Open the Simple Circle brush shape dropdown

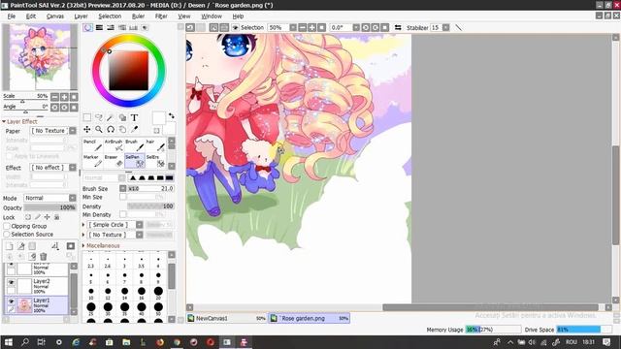tap(114, 224)
